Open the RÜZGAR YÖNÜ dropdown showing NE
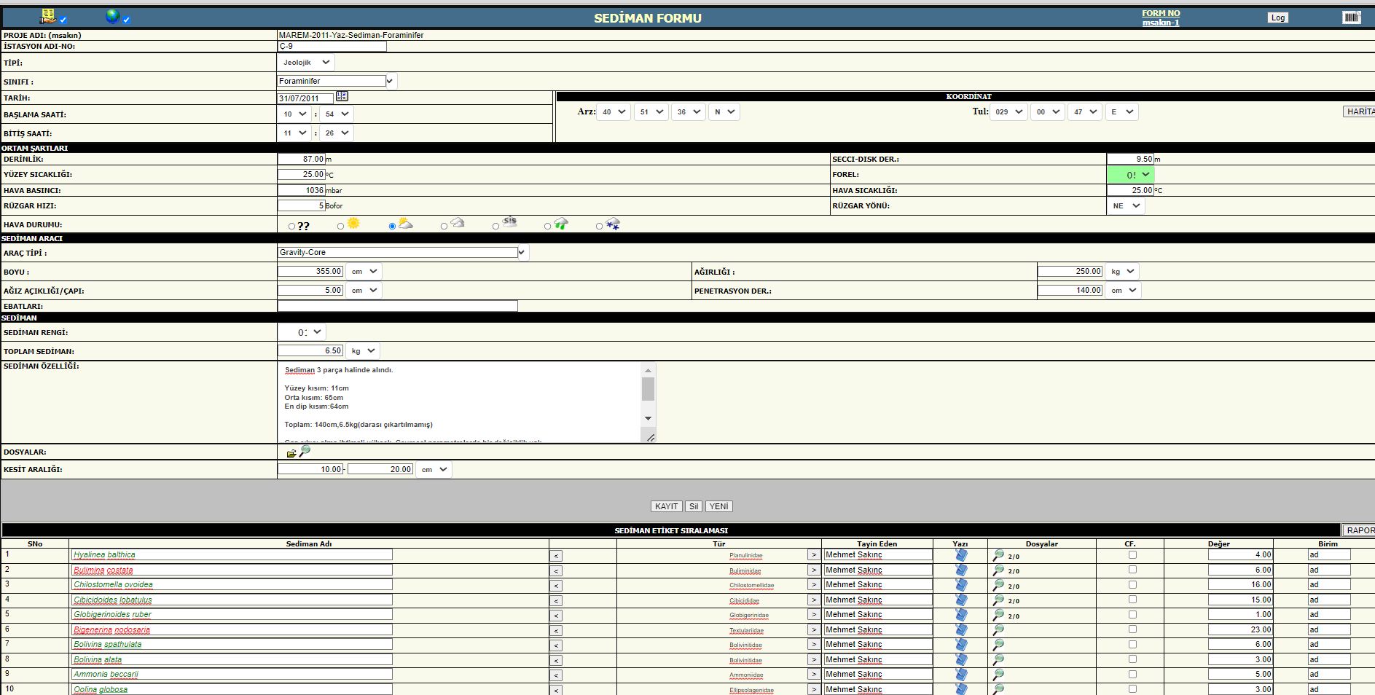 1126,205
